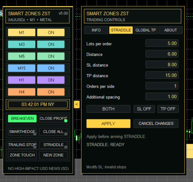This screenshot has width=193, height=182.
Task: Select the M5 timeframe button
Action: pyautogui.click(x=22, y=56)
